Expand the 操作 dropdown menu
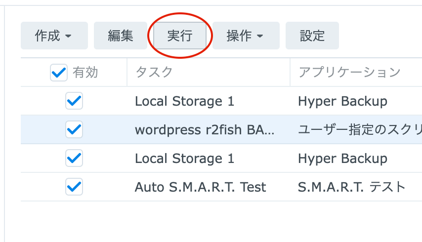This screenshot has height=242, width=422. click(x=246, y=36)
